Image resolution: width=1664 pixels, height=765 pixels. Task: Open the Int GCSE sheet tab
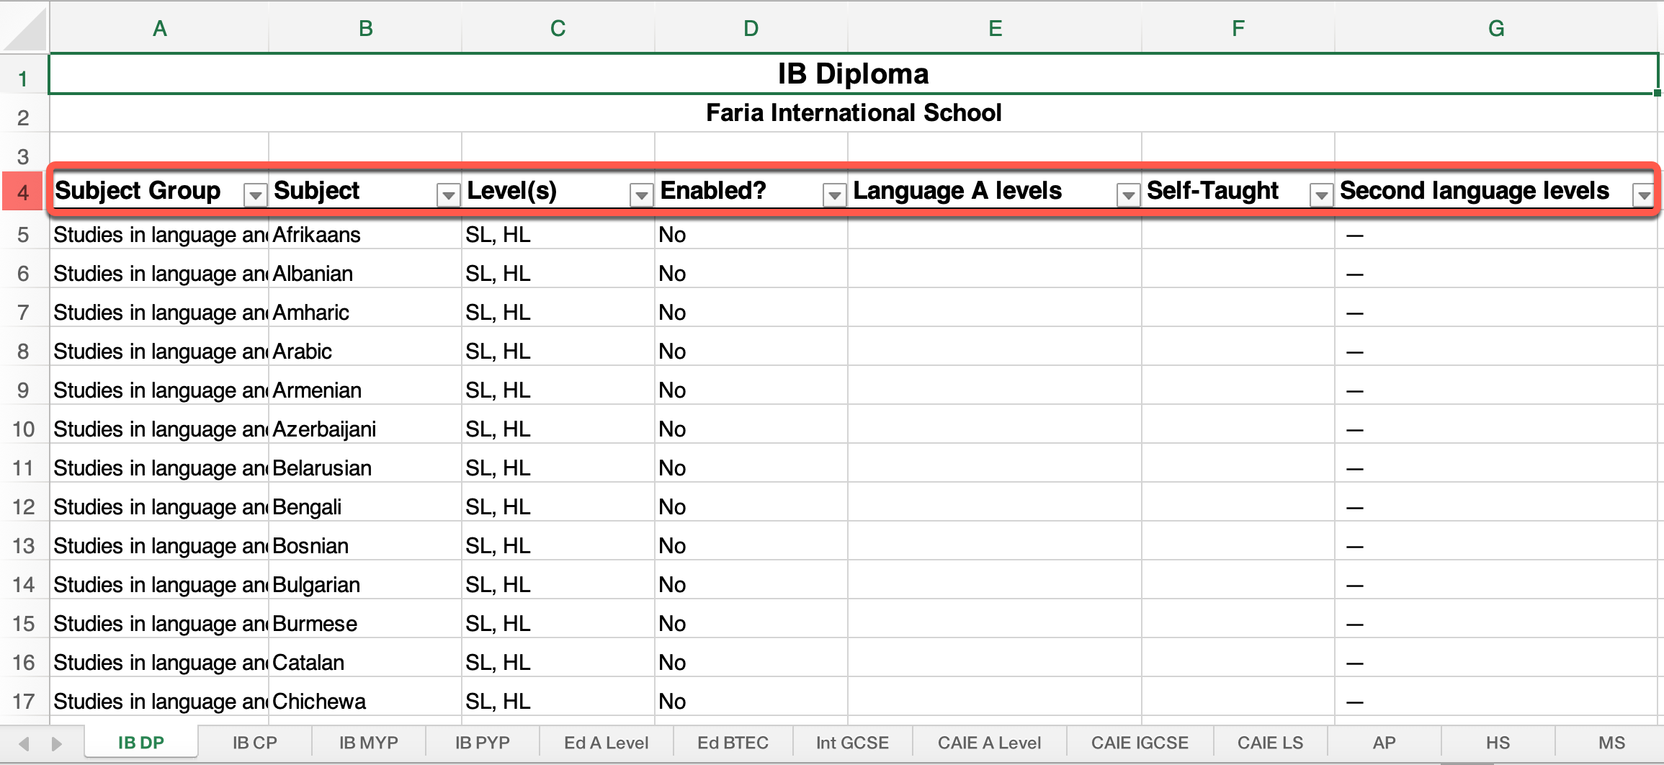click(x=853, y=743)
